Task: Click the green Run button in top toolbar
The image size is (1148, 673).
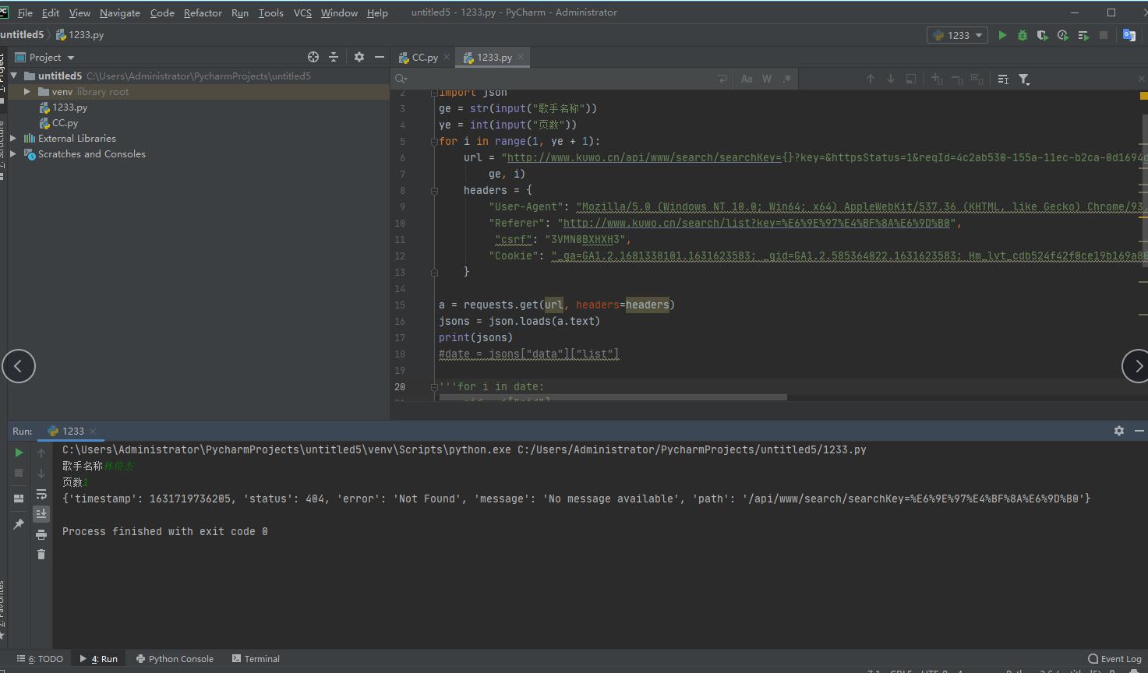Action: [1002, 35]
